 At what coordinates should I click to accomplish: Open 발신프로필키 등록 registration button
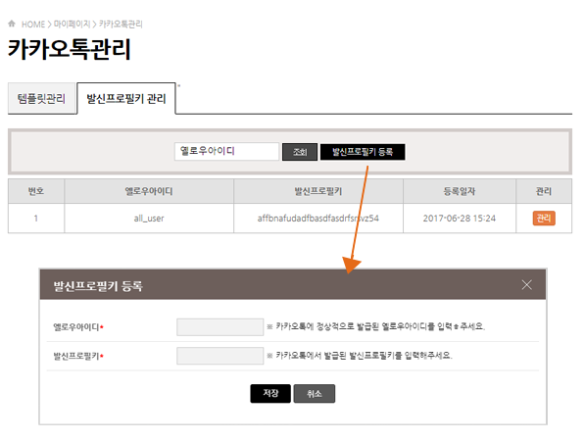(363, 152)
